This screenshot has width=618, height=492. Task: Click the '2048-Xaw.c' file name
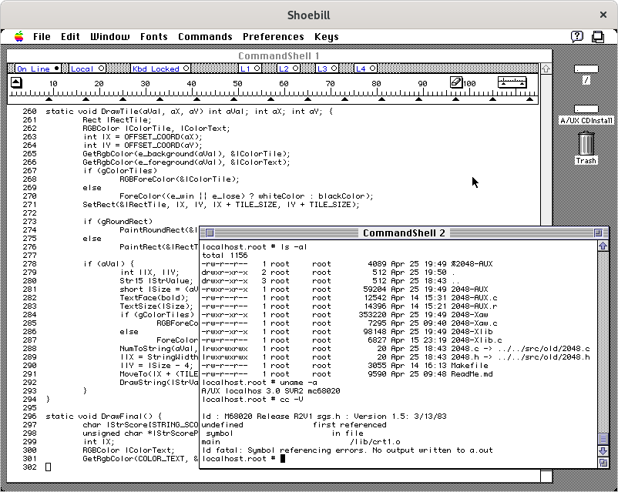474,323
